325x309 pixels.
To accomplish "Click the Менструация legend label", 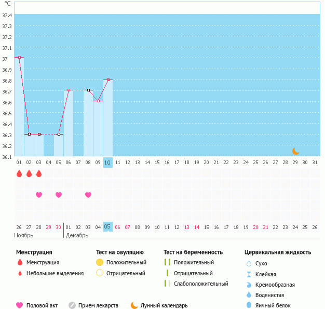I will (43, 262).
